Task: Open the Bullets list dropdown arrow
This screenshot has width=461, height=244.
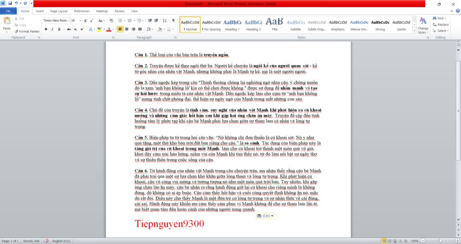Action: (125, 21)
